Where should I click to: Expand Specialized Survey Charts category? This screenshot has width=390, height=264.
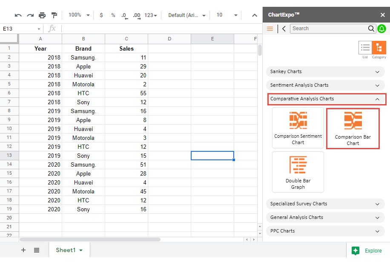coord(326,204)
